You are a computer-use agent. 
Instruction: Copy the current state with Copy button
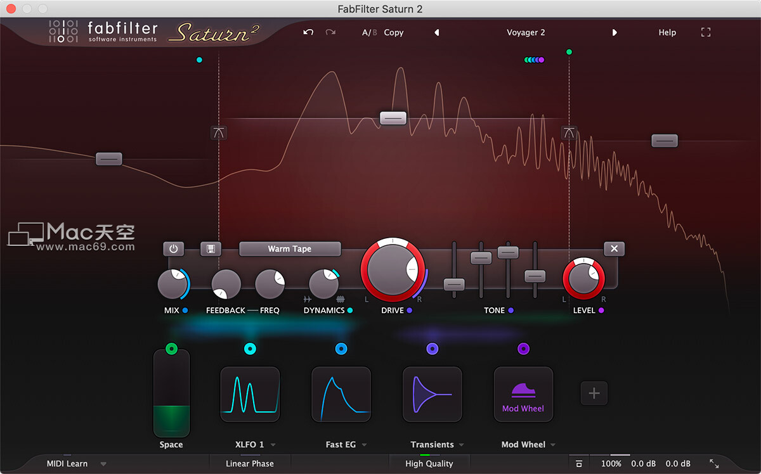click(x=394, y=32)
